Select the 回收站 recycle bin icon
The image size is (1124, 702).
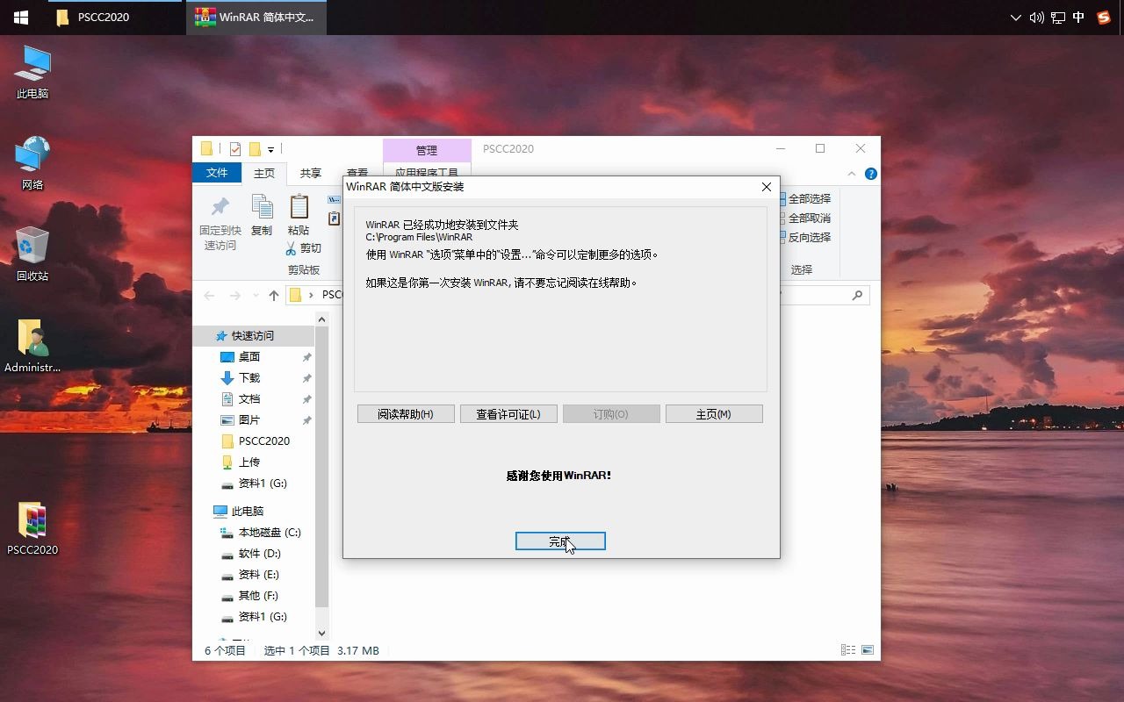32,254
